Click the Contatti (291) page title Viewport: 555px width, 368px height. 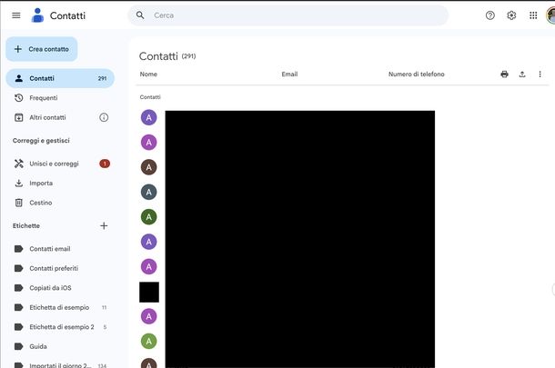point(167,56)
